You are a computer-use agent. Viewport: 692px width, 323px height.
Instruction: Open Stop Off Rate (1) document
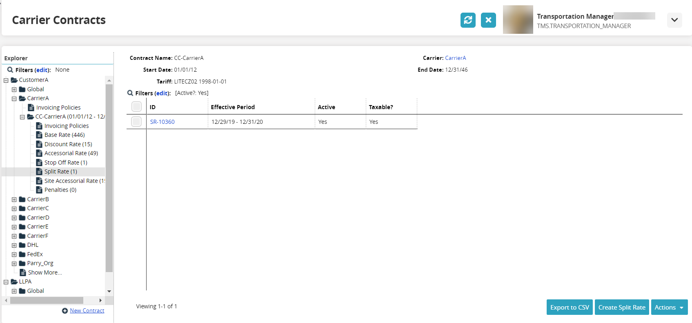click(66, 163)
